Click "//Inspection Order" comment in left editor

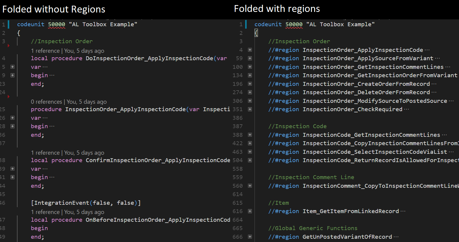click(x=62, y=41)
